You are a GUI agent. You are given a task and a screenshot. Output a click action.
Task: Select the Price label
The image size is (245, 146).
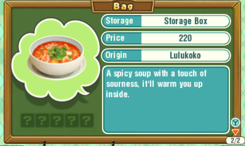(115, 38)
